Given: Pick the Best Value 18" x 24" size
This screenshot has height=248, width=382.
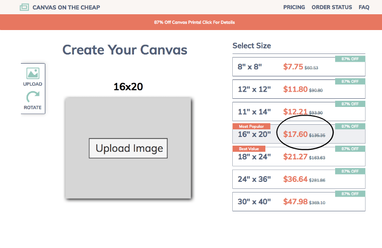Looking at the screenshot, I should [x=299, y=157].
